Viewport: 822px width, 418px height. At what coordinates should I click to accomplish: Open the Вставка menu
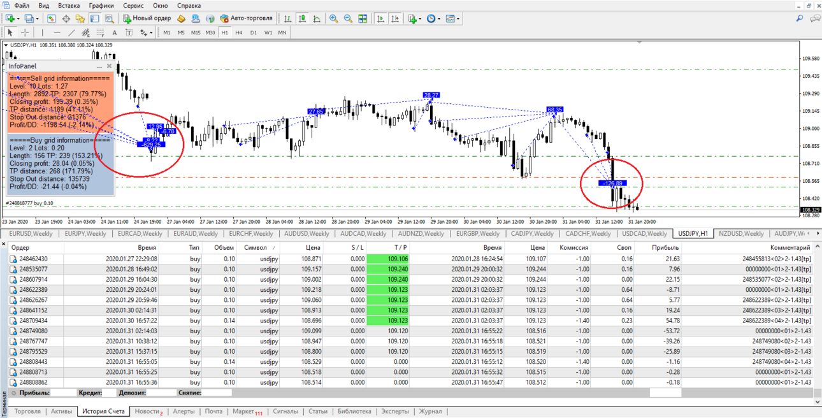coord(69,5)
